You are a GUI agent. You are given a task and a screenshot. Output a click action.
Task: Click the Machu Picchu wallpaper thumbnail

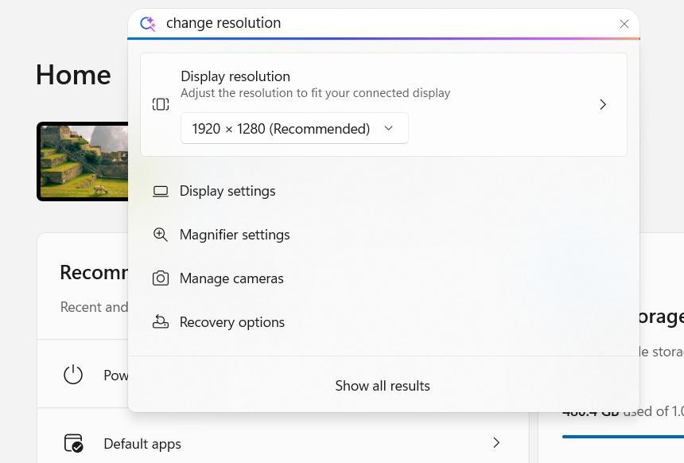pos(83,161)
